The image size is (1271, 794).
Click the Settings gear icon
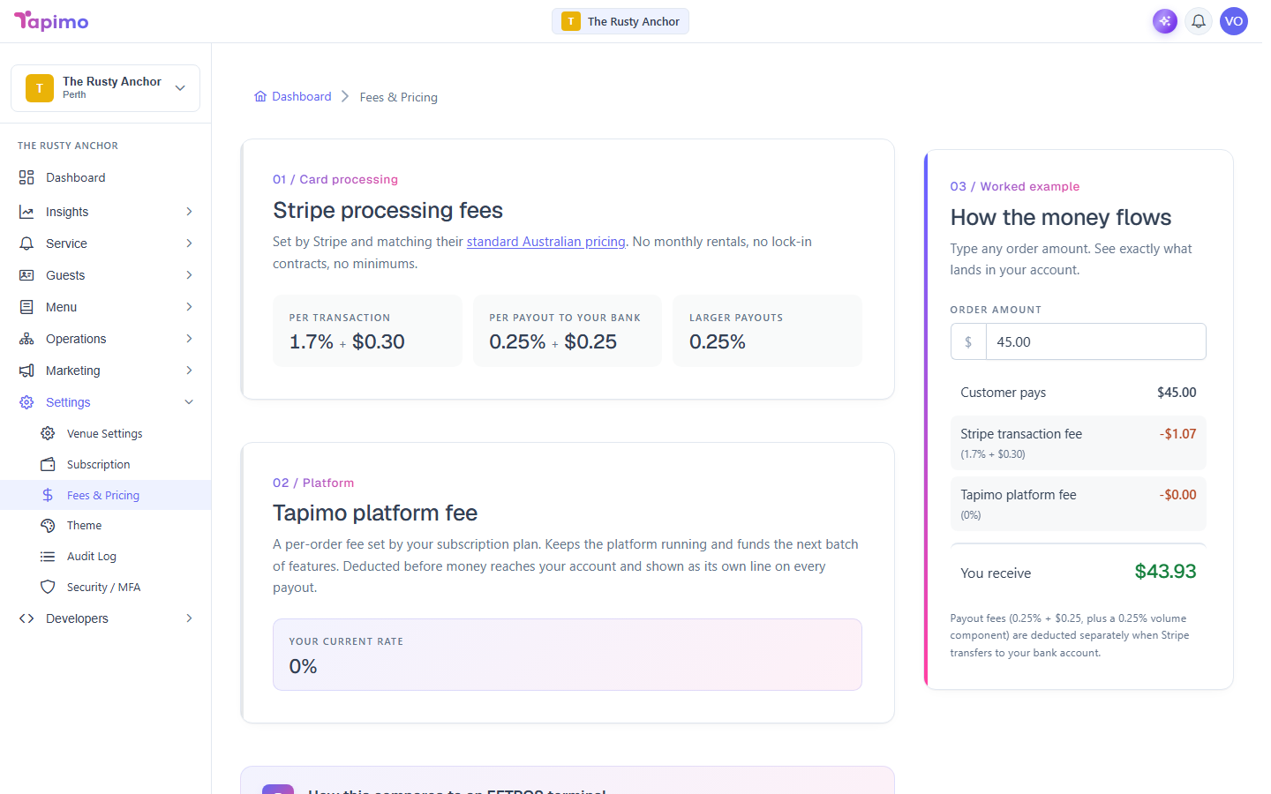click(26, 402)
